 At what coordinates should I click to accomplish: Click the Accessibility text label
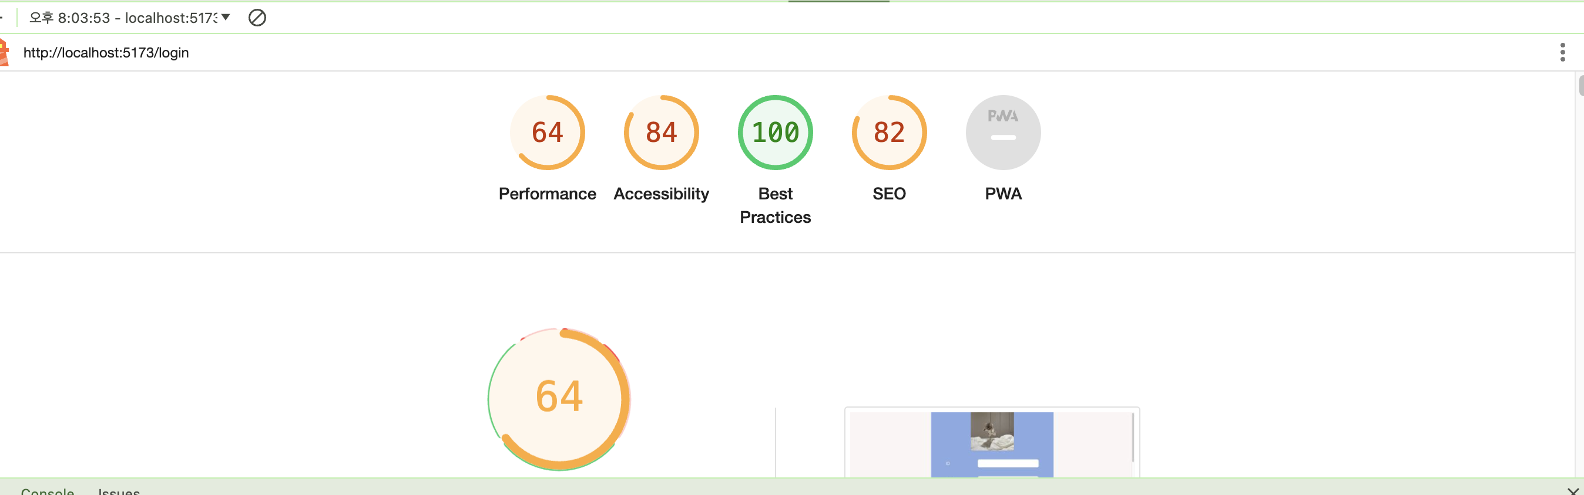[661, 194]
